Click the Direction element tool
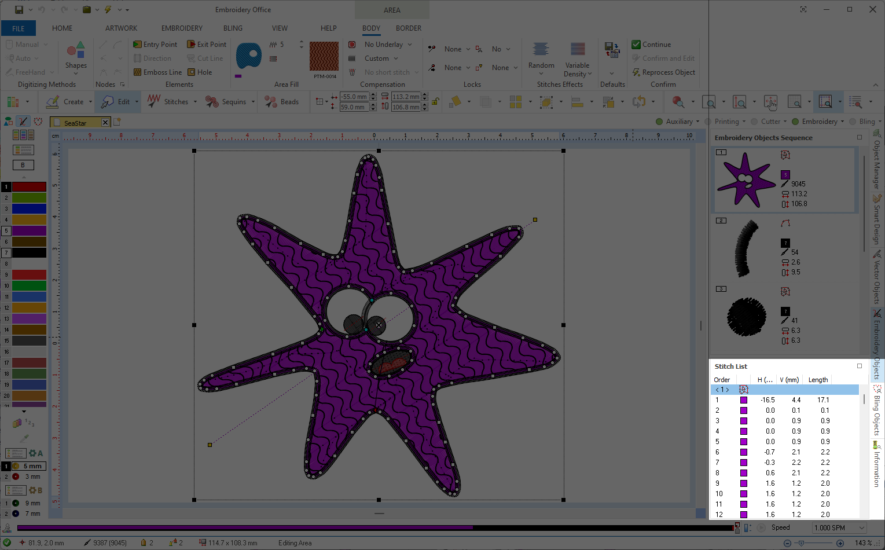Screen dimensions: 885x550 (152, 58)
